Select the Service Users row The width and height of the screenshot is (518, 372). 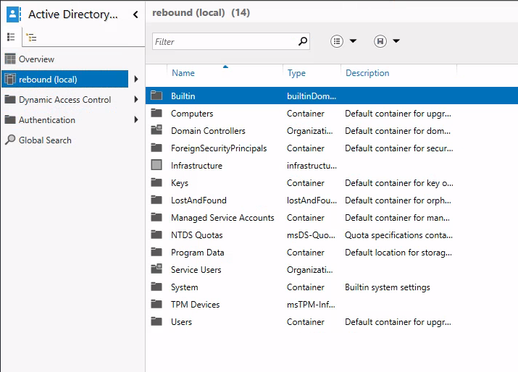coord(332,270)
